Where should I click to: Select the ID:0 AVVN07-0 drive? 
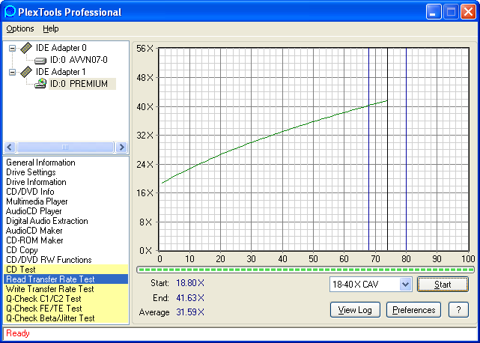[79, 60]
